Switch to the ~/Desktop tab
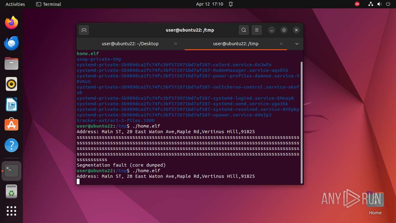This screenshot has width=396, height=223. (x=130, y=44)
